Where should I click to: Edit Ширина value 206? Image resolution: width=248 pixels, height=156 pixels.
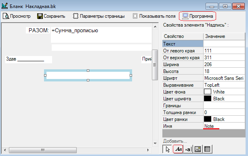(x=224, y=64)
